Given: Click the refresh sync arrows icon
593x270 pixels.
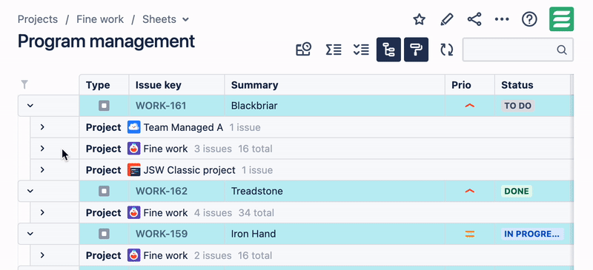Looking at the screenshot, I should [x=447, y=50].
